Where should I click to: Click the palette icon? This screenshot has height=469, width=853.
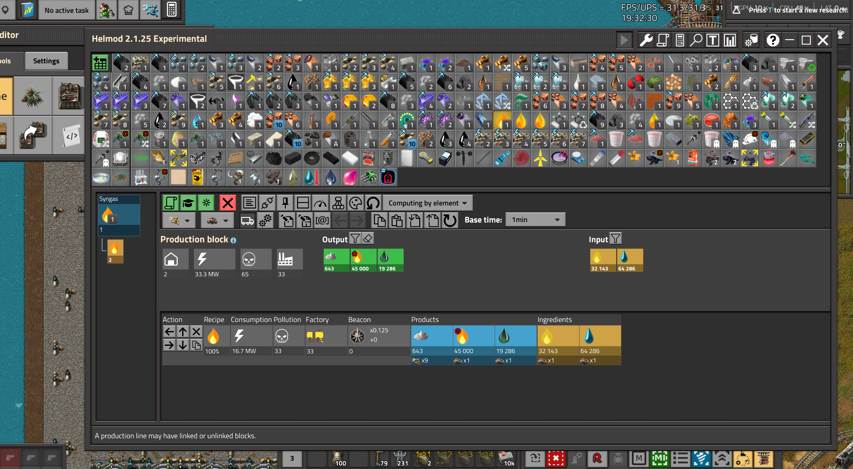[x=356, y=203]
